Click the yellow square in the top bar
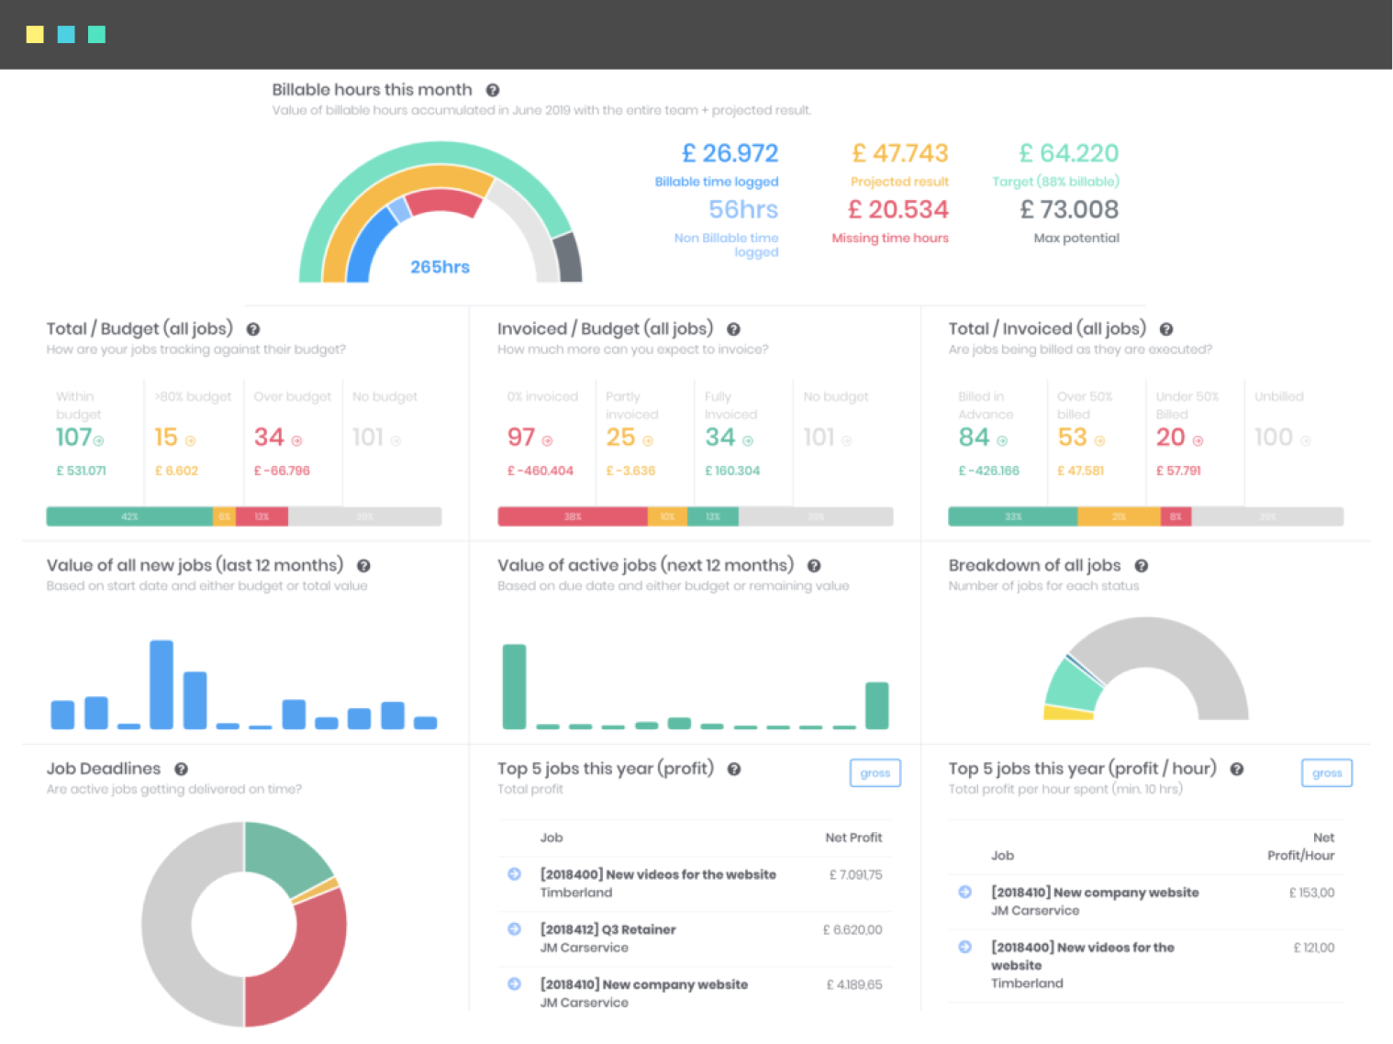 [x=35, y=35]
